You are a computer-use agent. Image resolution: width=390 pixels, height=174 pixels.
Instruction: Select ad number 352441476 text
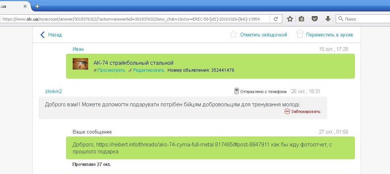coord(222,70)
